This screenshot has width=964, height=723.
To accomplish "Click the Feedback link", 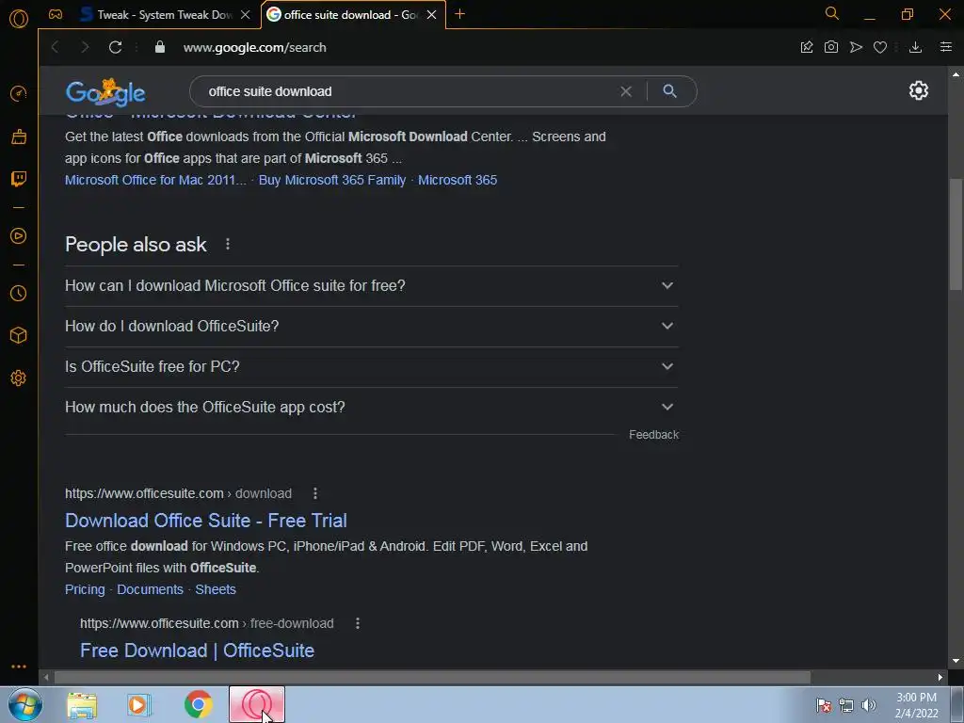I will [653, 435].
